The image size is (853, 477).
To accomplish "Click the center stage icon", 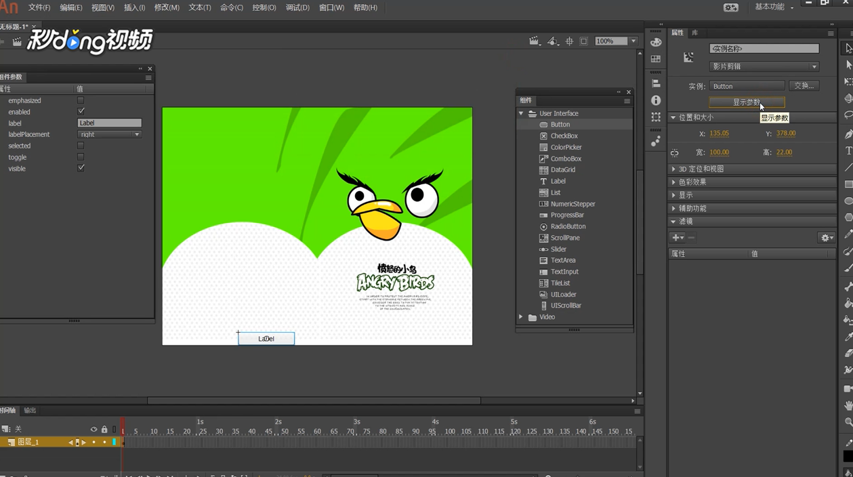I will point(569,41).
